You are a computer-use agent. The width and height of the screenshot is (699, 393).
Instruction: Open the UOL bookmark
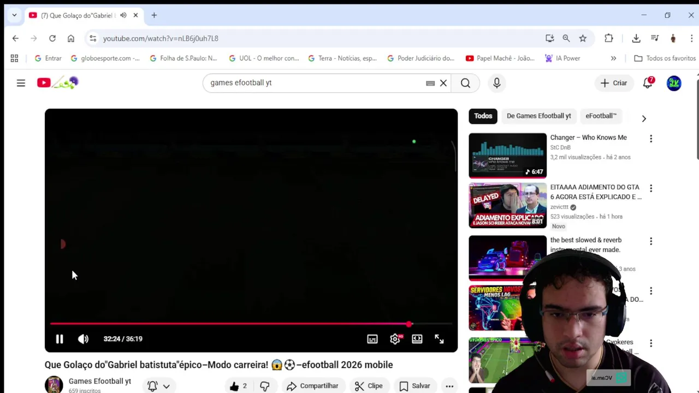point(264,58)
